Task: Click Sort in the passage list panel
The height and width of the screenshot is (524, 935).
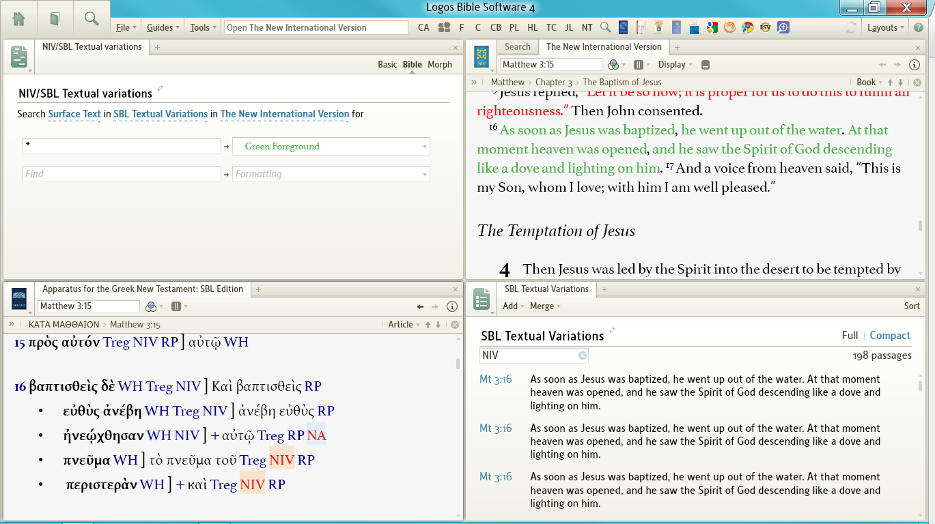Action: 912,306
